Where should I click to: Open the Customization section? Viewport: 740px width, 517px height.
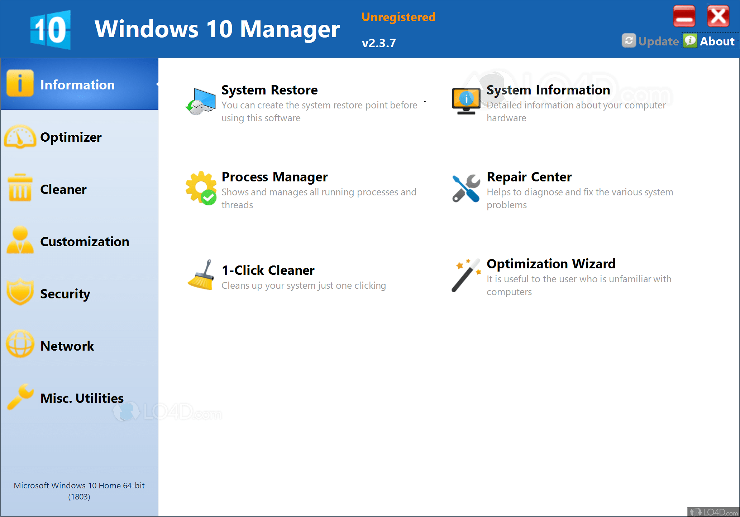(85, 242)
